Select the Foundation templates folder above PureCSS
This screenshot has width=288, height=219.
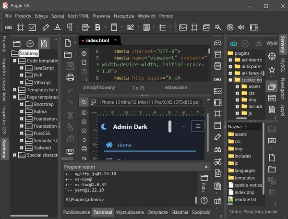click(x=41, y=126)
